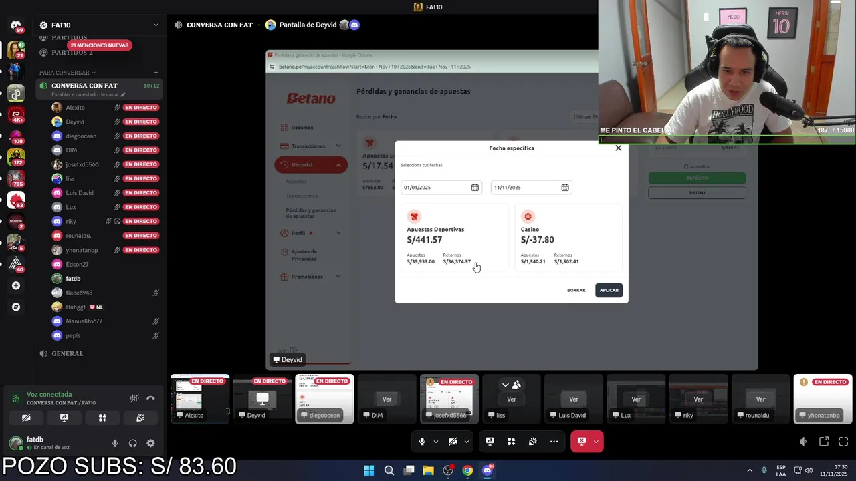Click EN DIRECTO badge next to riky
The height and width of the screenshot is (481, 856).
(x=141, y=221)
